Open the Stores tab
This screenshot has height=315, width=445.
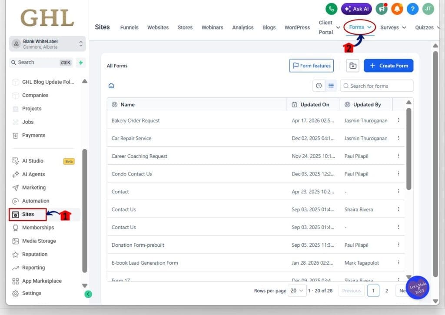[x=185, y=27]
